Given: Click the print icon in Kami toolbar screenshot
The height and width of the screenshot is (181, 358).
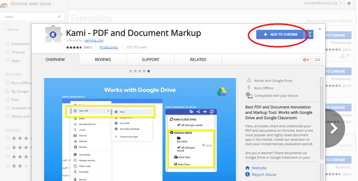Looking at the screenshot, I should click(x=205, y=111).
